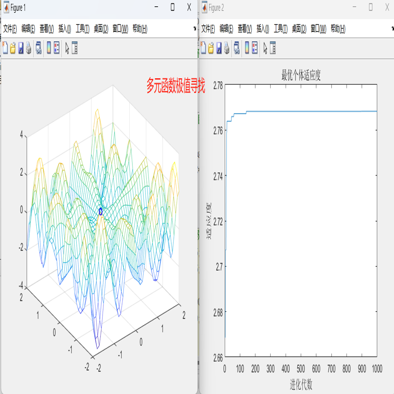Viewport: 394px width, 394px height.
Task: Click red annotation 多元函数极值寻找
Action: click(176, 86)
